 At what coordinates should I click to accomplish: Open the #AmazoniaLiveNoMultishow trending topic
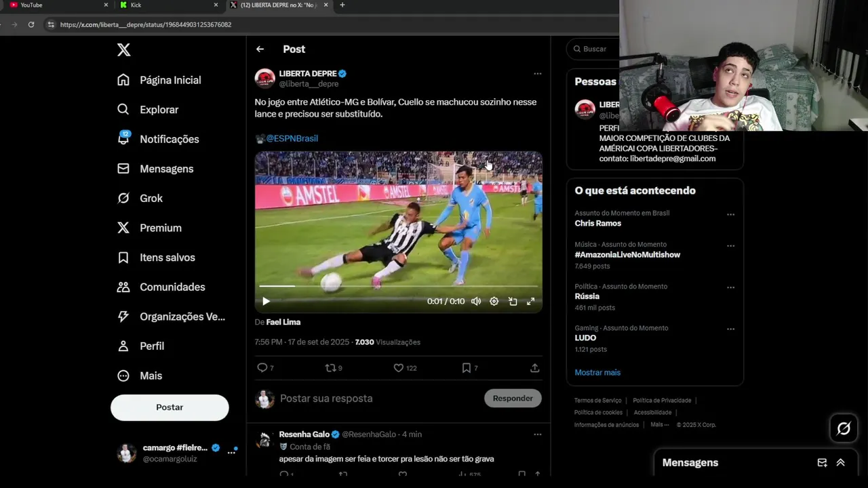point(627,255)
